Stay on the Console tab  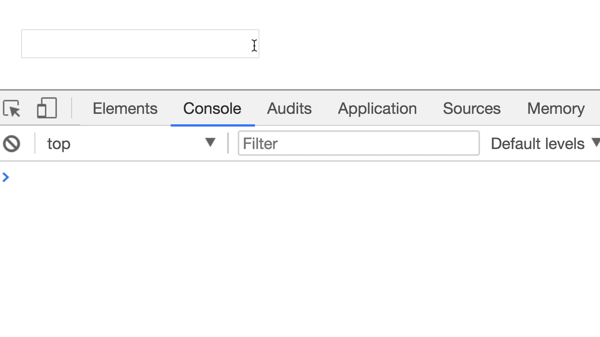click(211, 108)
